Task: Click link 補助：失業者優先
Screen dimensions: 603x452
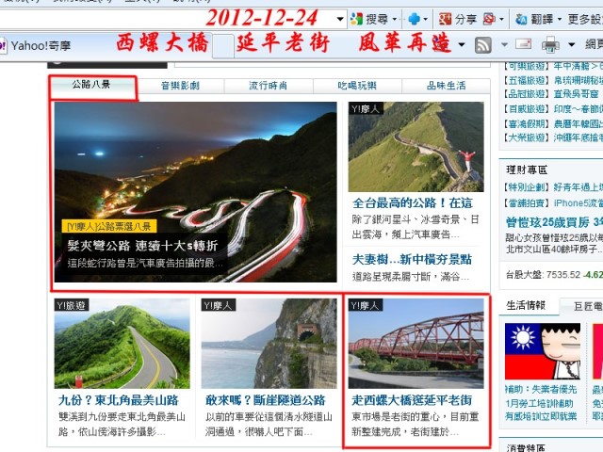Action: 541,390
